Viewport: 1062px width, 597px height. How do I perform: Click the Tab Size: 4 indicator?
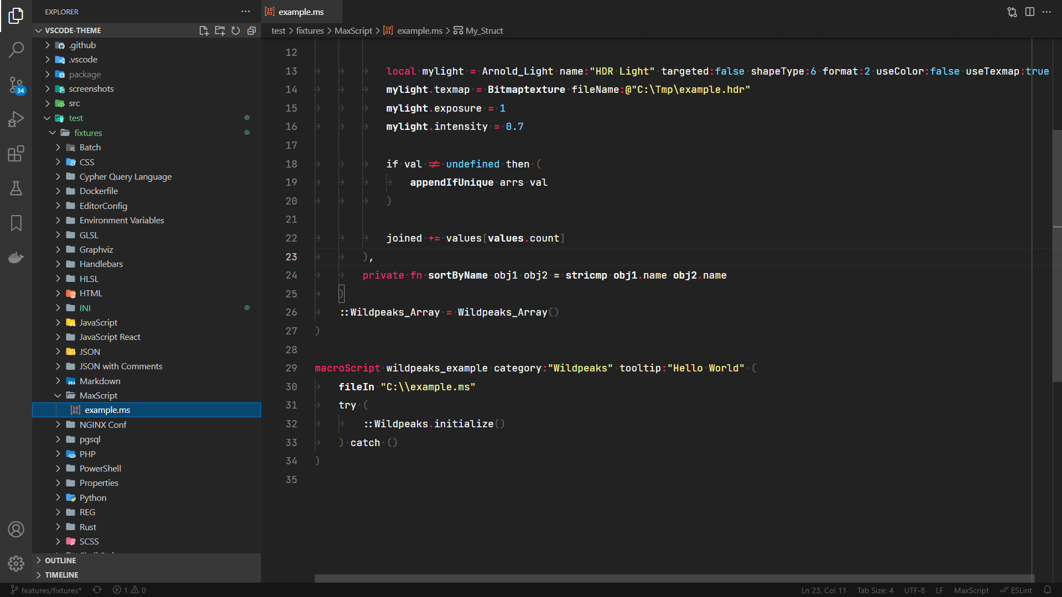(x=874, y=590)
